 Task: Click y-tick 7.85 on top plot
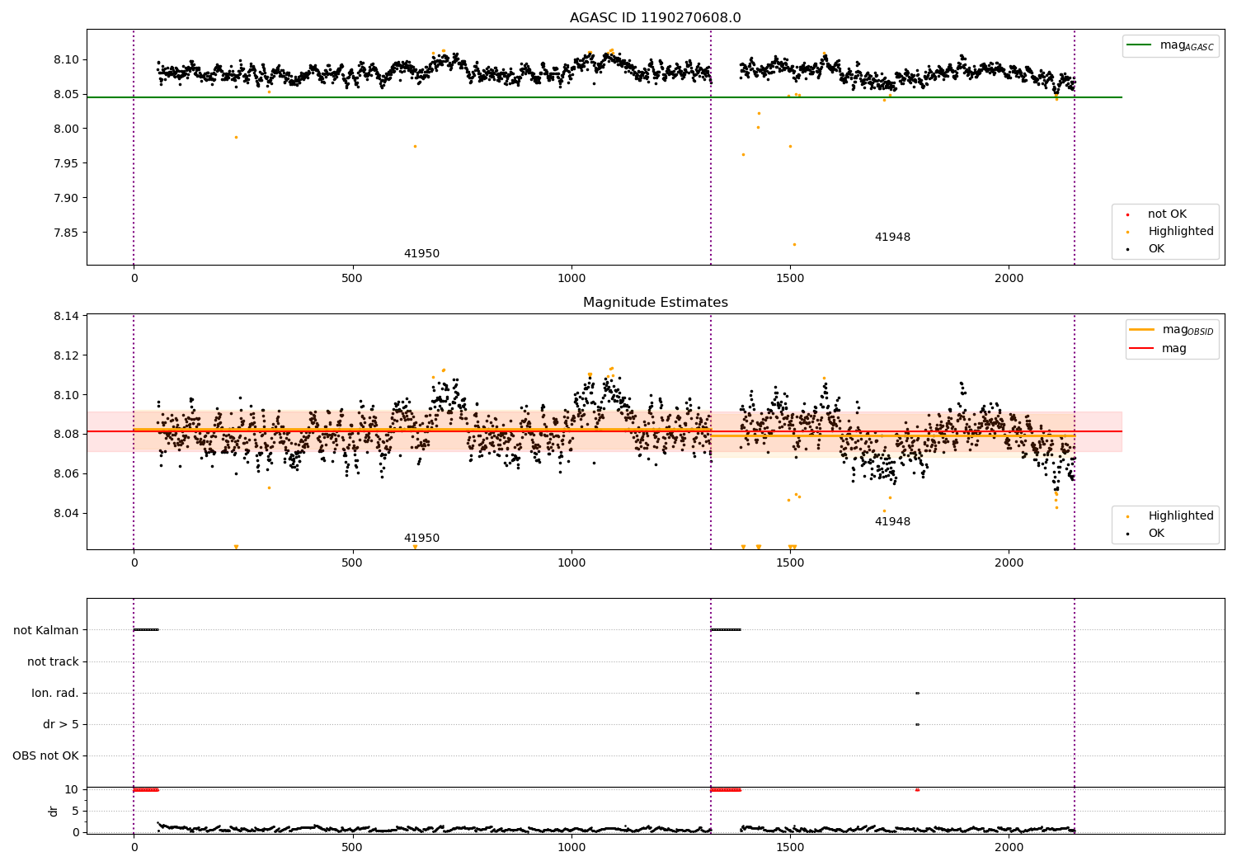pyautogui.click(x=67, y=233)
